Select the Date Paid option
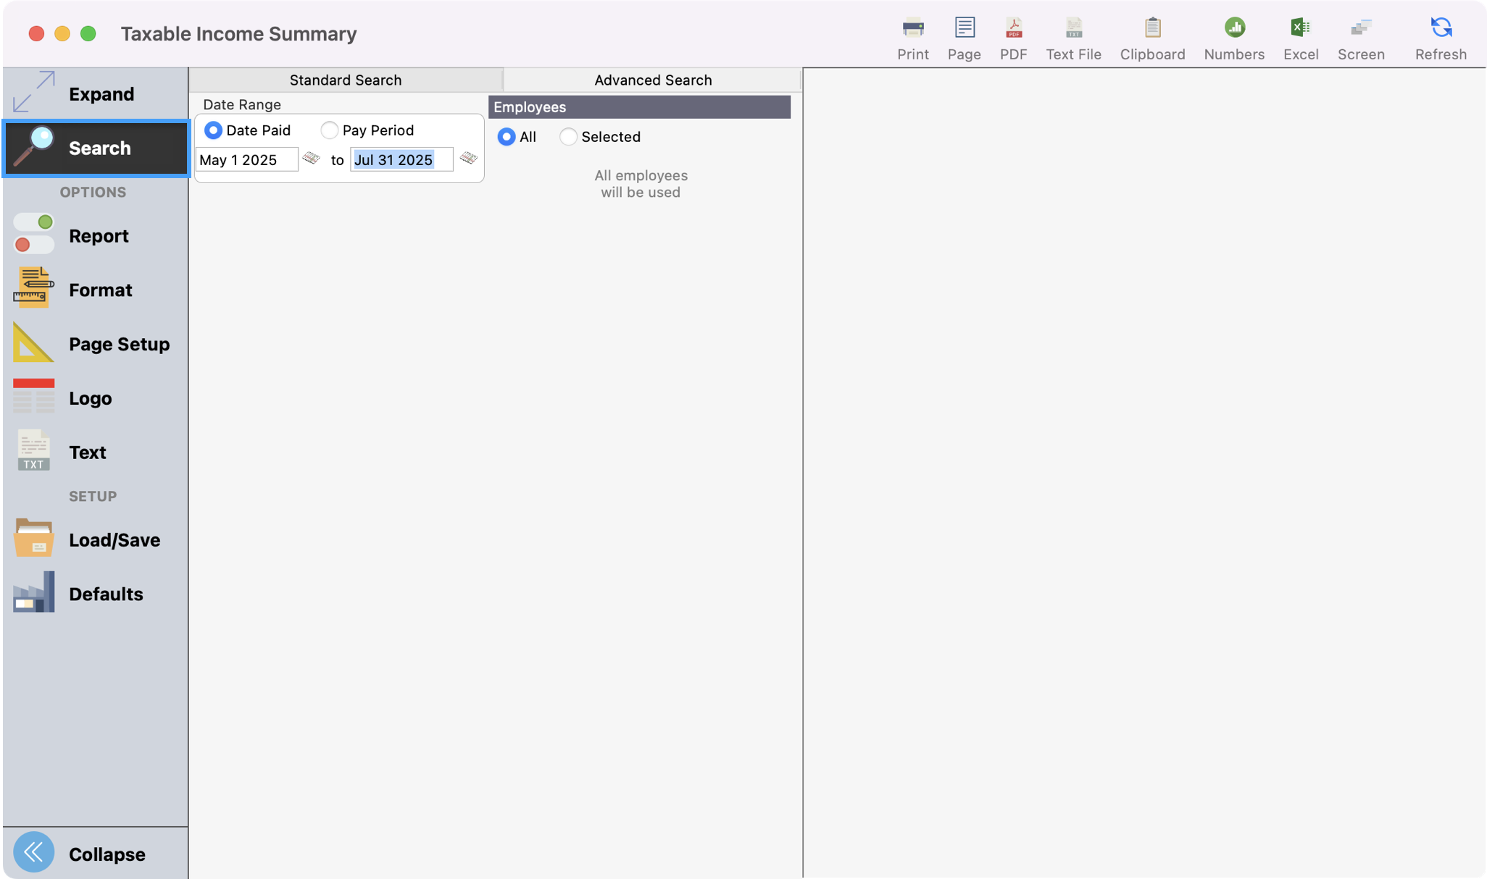The width and height of the screenshot is (1487, 879). (x=213, y=130)
